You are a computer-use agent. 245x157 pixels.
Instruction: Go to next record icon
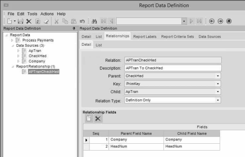point(191,21)
